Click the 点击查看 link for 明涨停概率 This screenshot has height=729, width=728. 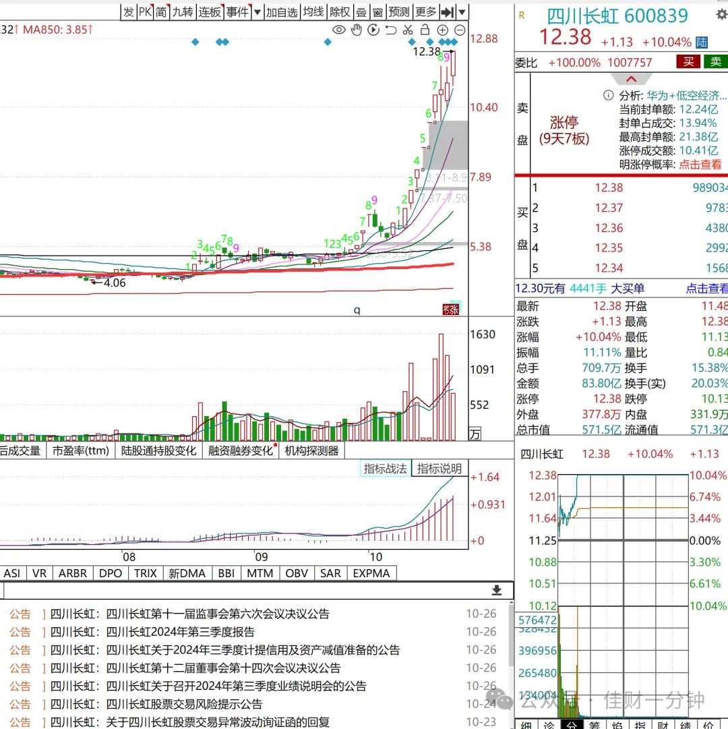click(700, 165)
